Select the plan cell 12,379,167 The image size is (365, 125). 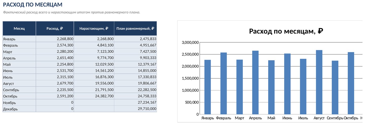135,65
